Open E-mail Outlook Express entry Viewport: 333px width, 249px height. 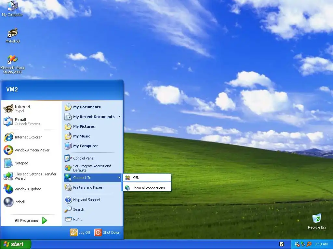tap(31, 122)
